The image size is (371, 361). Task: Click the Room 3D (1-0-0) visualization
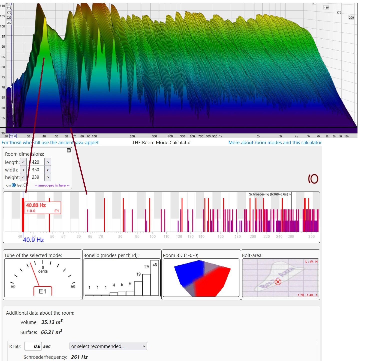[x=201, y=278]
